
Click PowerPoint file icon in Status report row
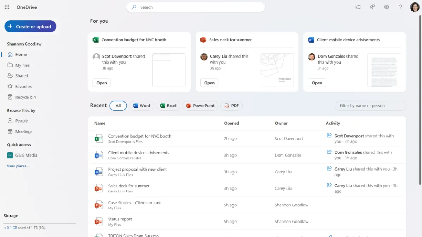tap(99, 222)
